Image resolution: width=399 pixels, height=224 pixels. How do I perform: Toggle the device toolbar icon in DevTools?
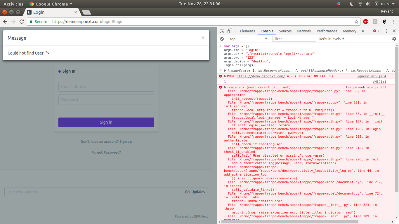coord(230,31)
